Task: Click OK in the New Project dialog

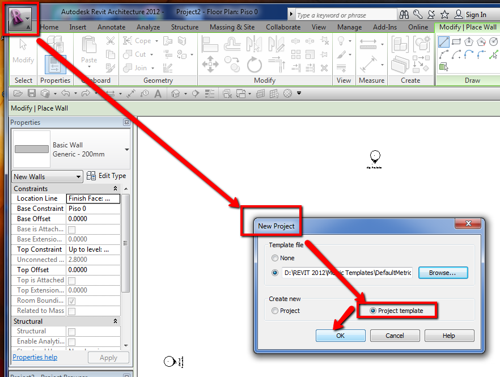Action: click(340, 336)
